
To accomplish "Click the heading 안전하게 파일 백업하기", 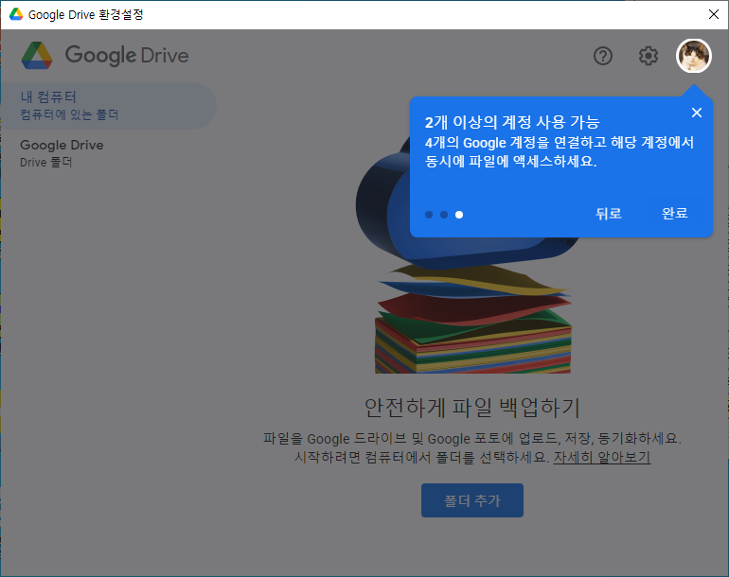I will pos(471,408).
